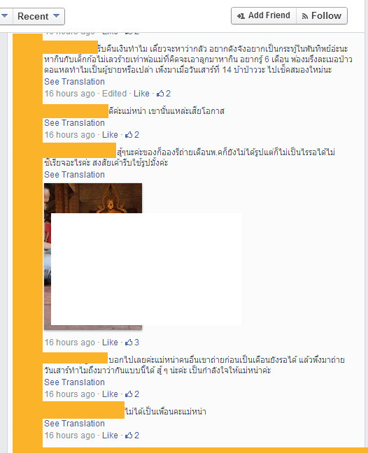Like the comment with the temple photo
The height and width of the screenshot is (453, 368).
110,343
